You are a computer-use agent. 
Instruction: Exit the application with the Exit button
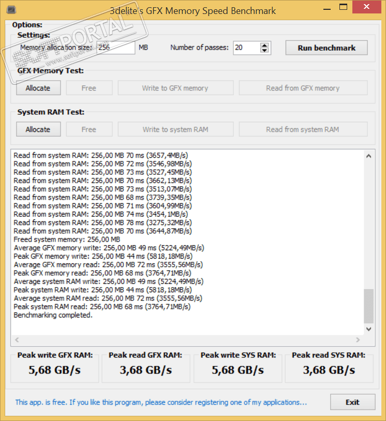(x=352, y=402)
